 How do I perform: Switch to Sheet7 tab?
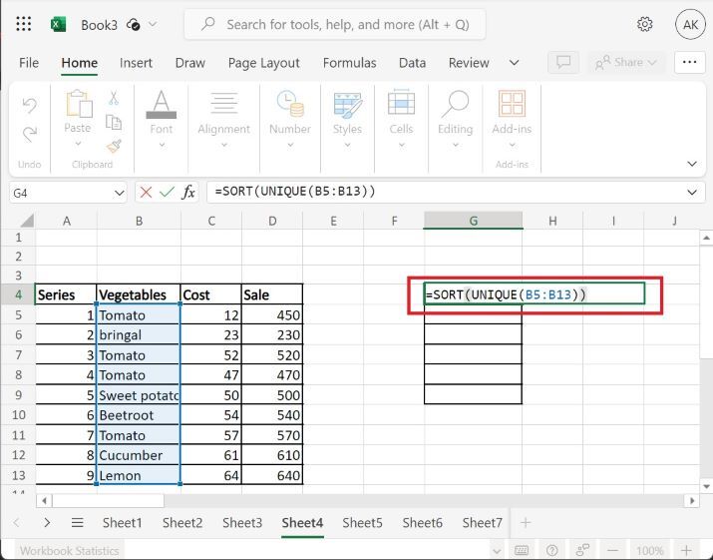point(482,523)
